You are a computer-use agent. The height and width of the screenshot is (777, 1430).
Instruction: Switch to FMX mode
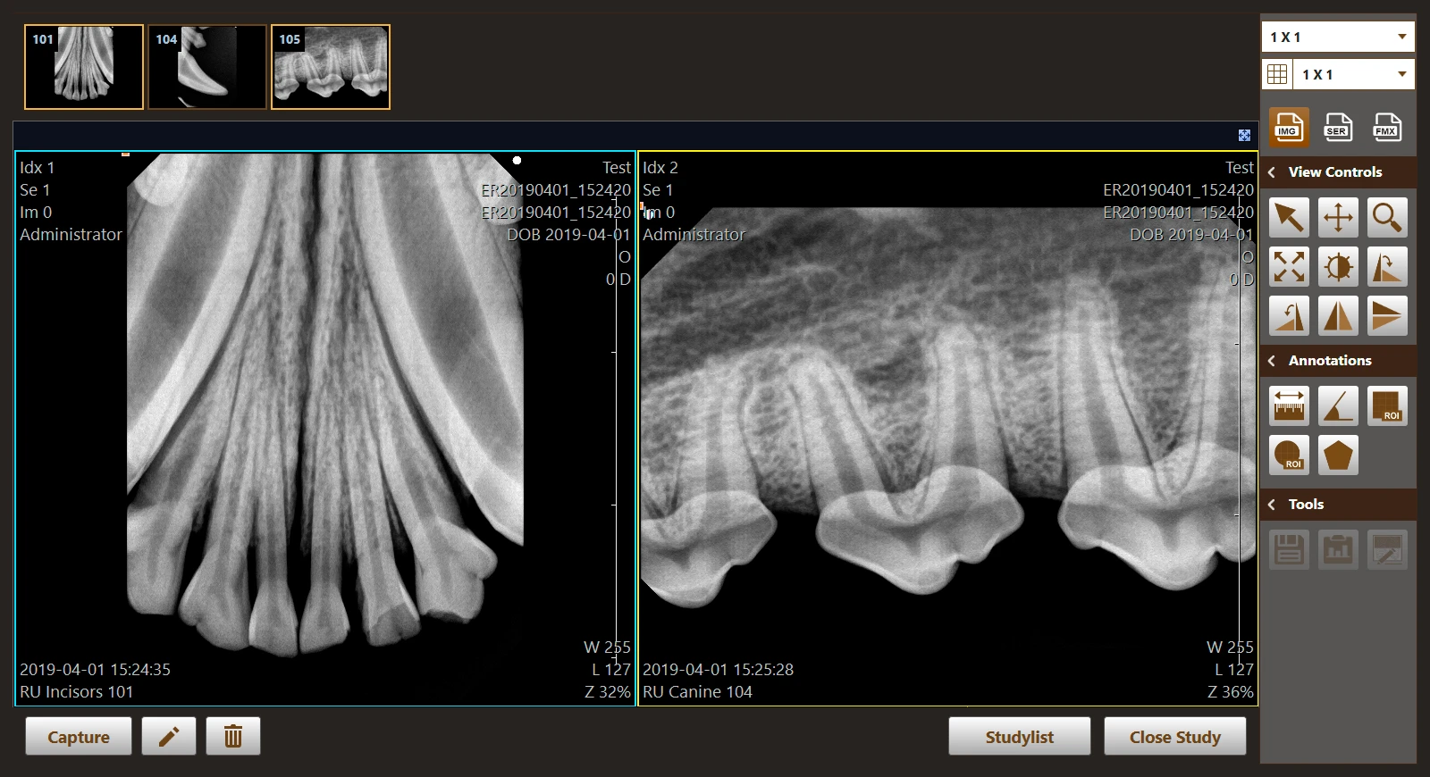coord(1386,128)
